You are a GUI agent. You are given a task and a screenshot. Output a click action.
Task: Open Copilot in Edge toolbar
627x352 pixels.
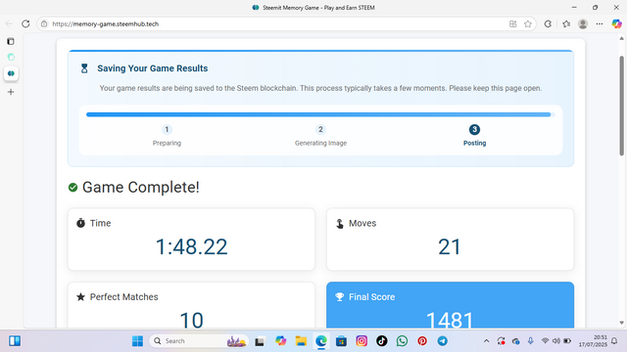click(x=616, y=23)
